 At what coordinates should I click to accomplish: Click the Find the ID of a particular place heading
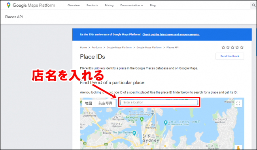112,82
